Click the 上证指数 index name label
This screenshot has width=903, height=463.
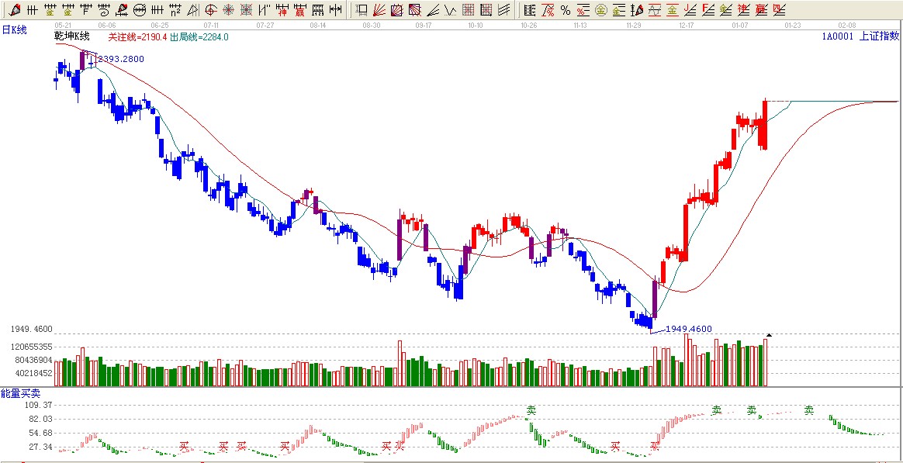click(x=883, y=36)
